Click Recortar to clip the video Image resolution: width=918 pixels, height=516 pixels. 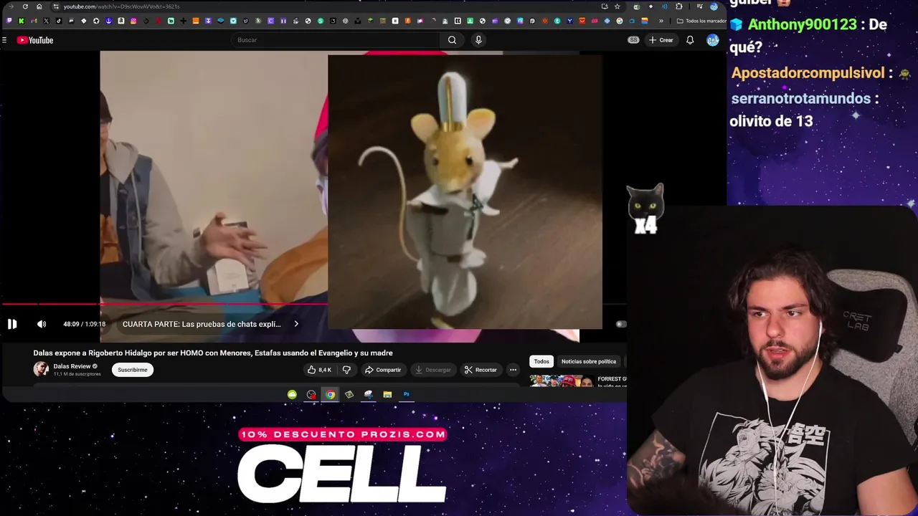coord(481,370)
